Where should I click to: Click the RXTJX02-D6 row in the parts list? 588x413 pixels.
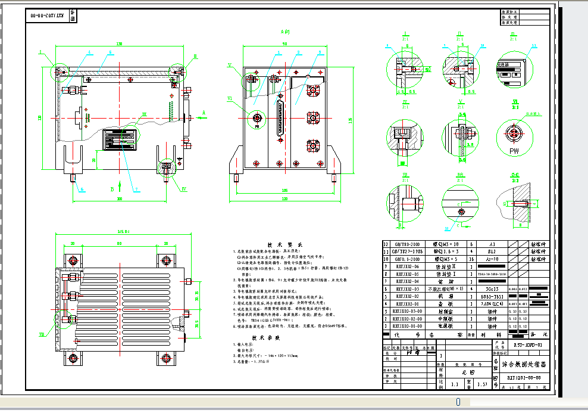(x=466, y=266)
